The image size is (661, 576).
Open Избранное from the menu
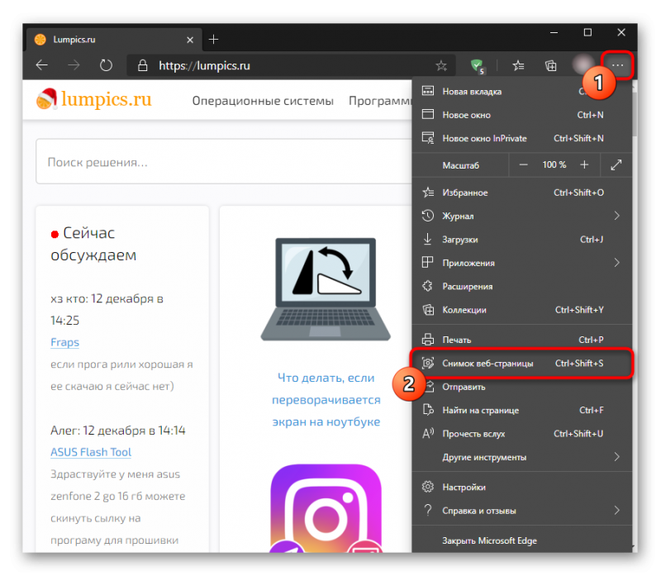point(522,193)
